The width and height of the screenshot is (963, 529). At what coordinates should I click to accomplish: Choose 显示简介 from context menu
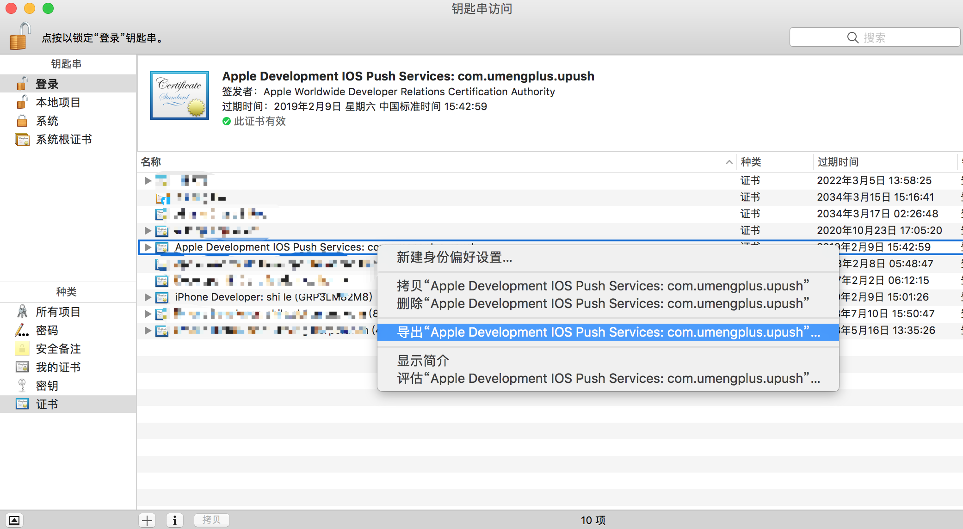[x=608, y=361]
